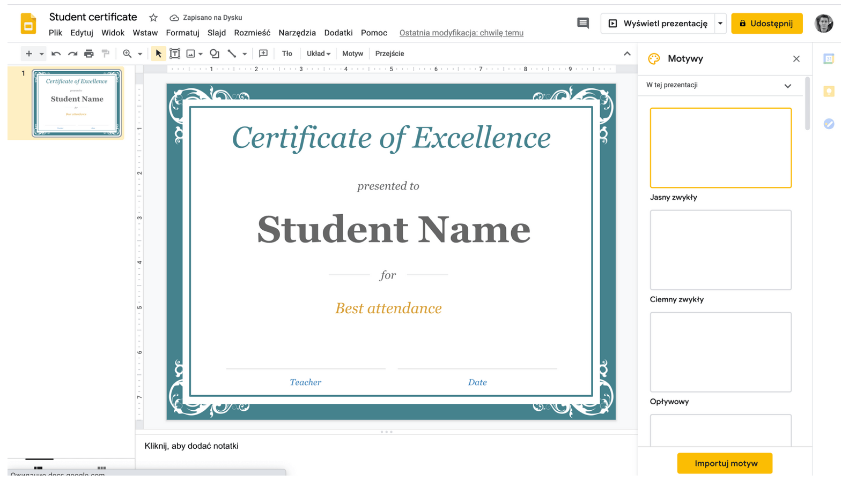
Task: Click the print icon
Action: [89, 54]
